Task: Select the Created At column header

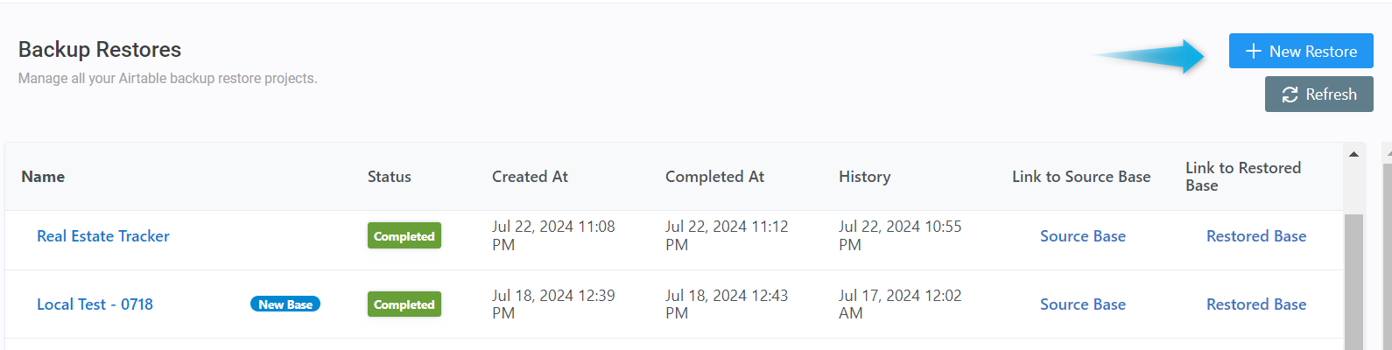Action: (530, 177)
